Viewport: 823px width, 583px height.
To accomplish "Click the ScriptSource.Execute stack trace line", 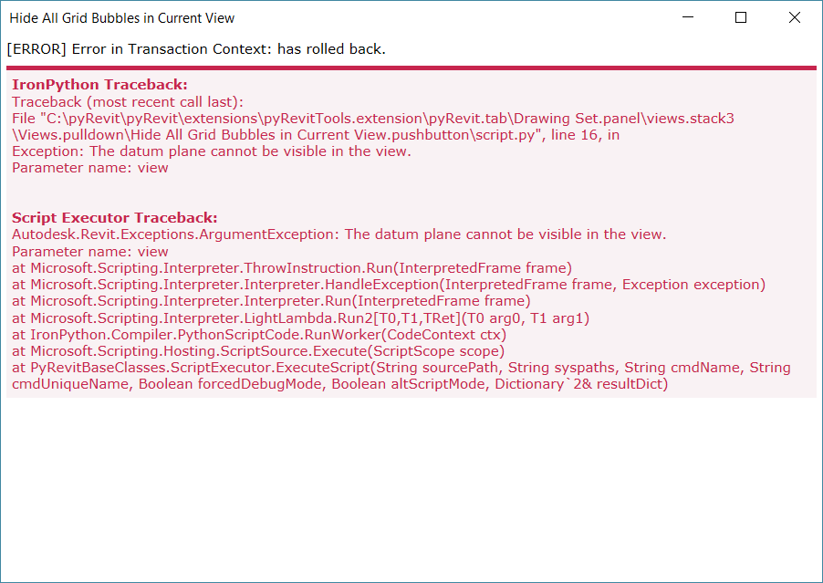I will tap(258, 350).
